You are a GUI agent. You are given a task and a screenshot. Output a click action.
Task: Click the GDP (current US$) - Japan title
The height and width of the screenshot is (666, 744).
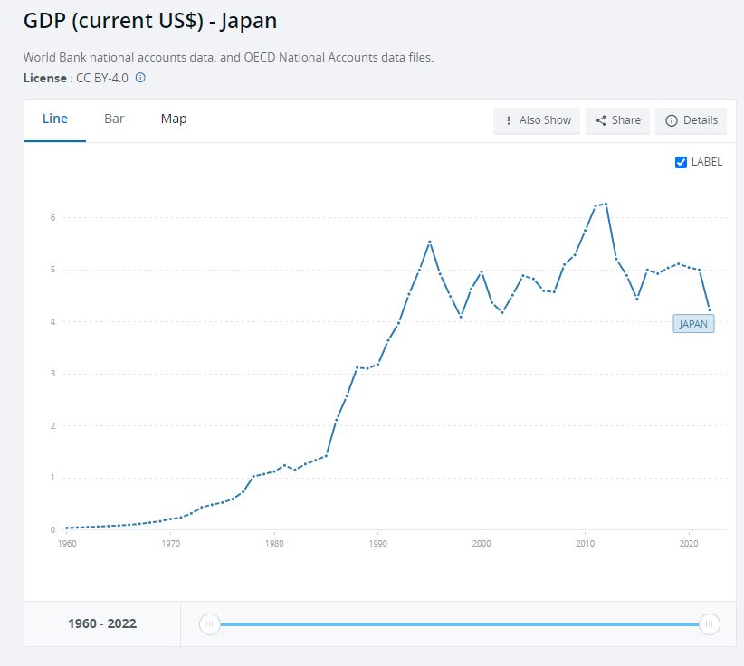click(x=150, y=21)
